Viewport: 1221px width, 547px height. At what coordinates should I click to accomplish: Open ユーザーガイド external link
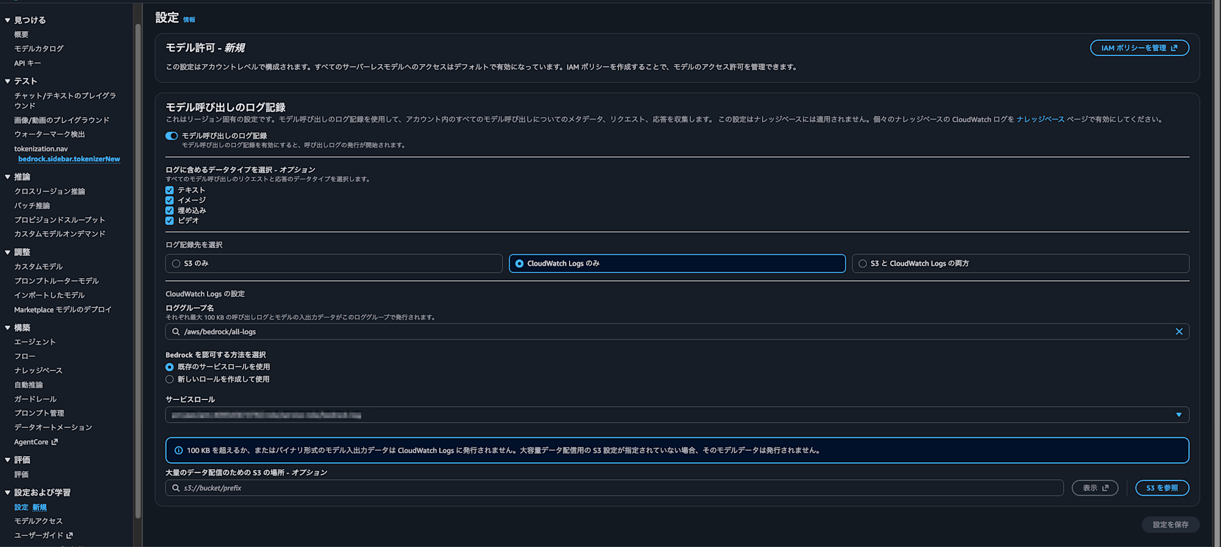pyautogui.click(x=43, y=535)
